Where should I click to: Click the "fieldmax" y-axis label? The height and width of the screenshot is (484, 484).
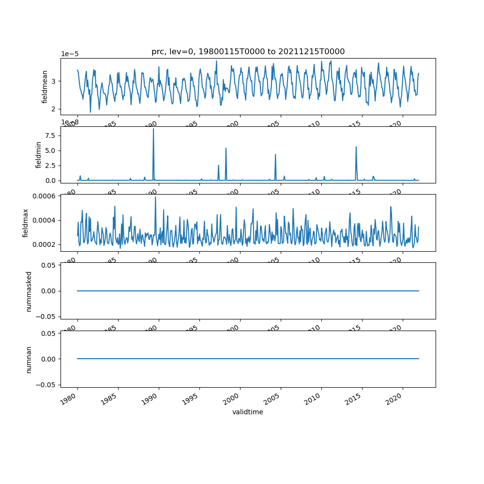26,223
